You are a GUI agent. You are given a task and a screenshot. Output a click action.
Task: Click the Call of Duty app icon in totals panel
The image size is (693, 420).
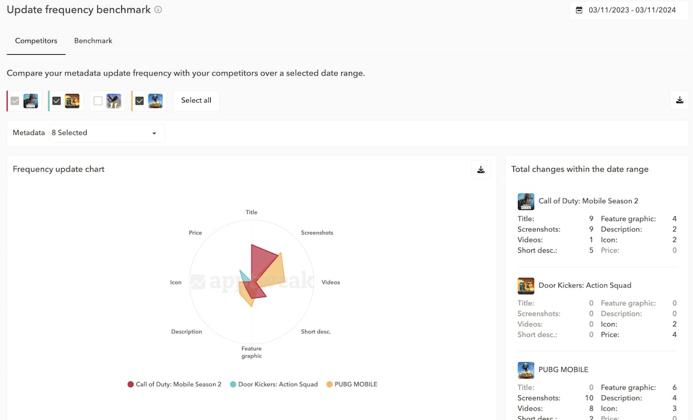point(526,201)
